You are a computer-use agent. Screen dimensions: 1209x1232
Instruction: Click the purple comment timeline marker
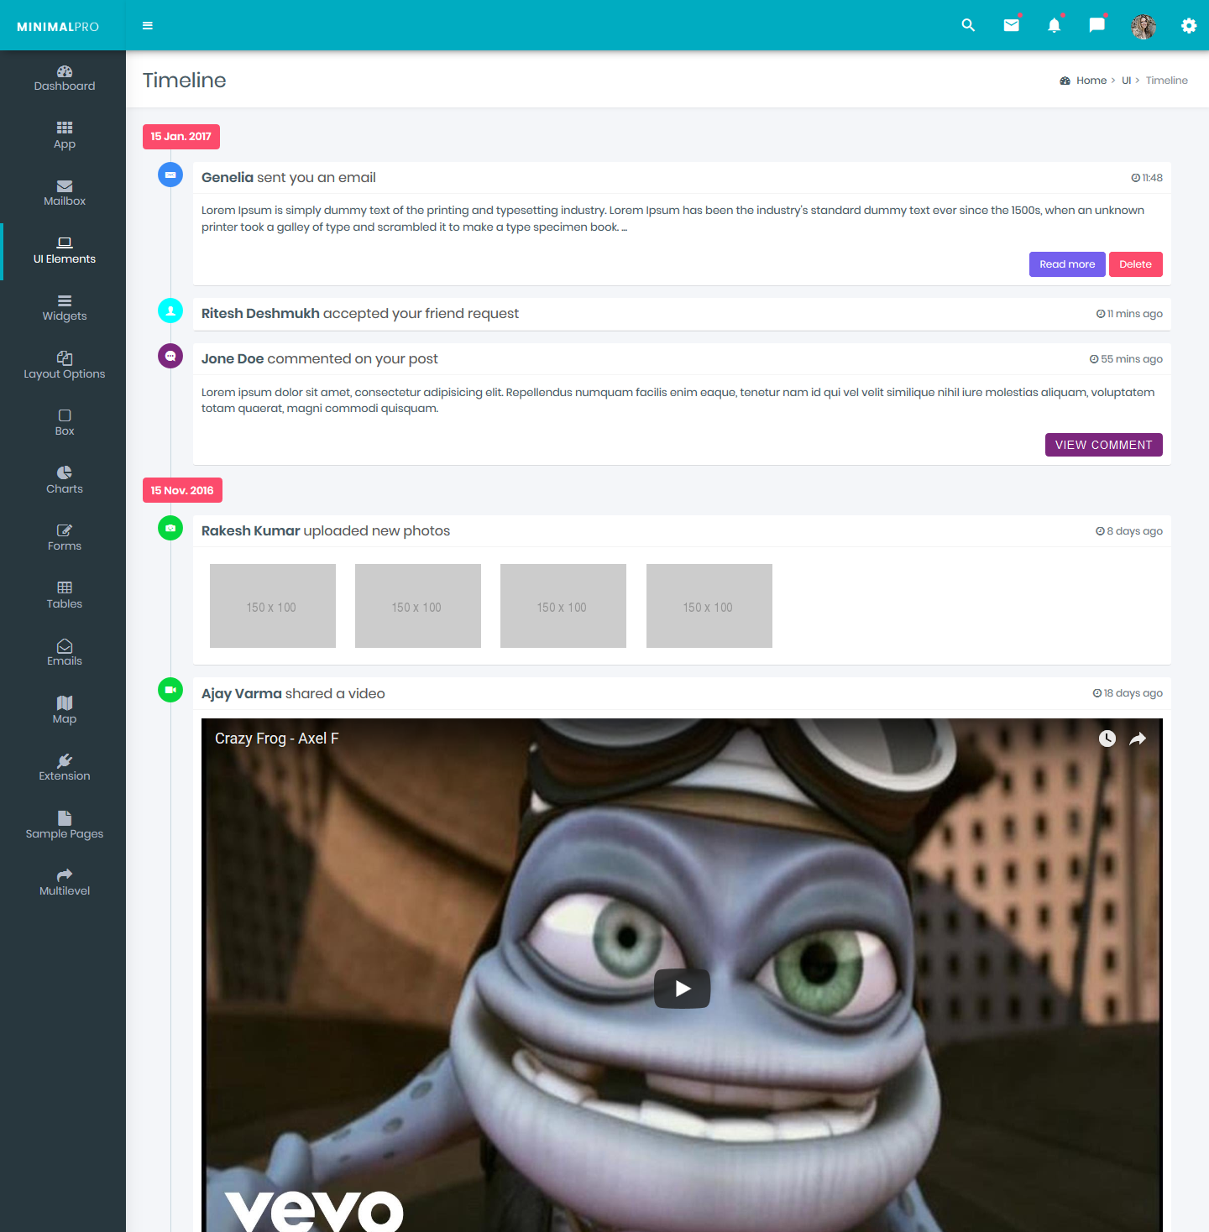pyautogui.click(x=170, y=356)
